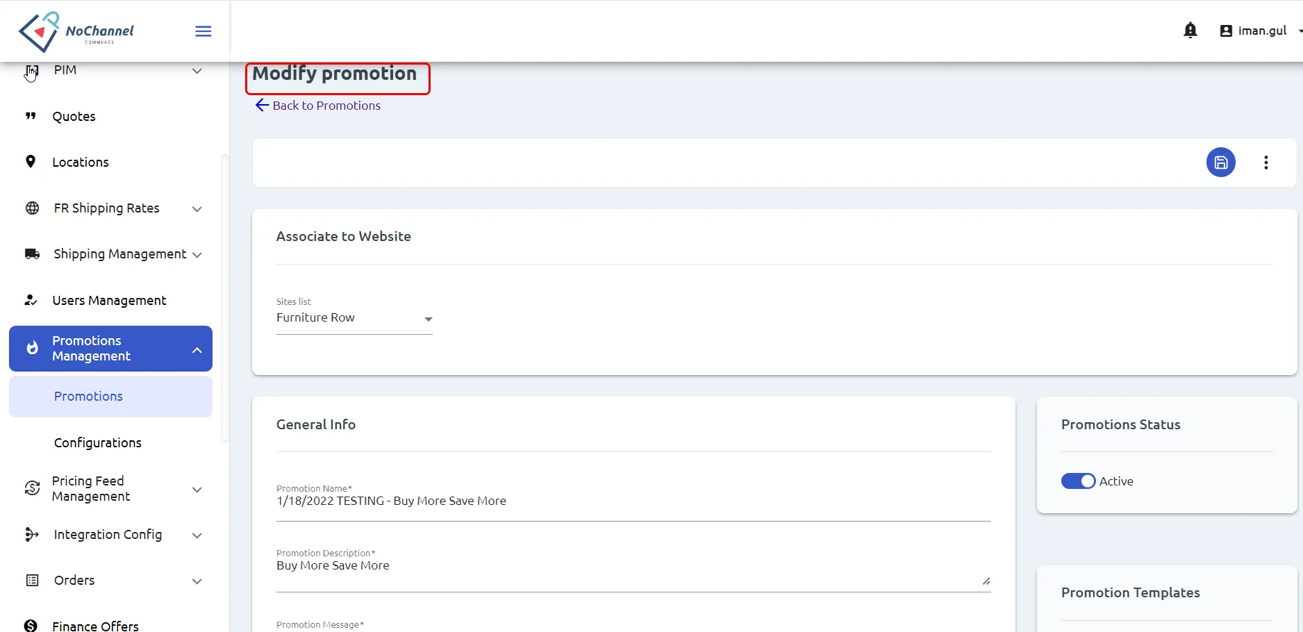
Task: Click into the Promotion Name field
Action: click(633, 501)
